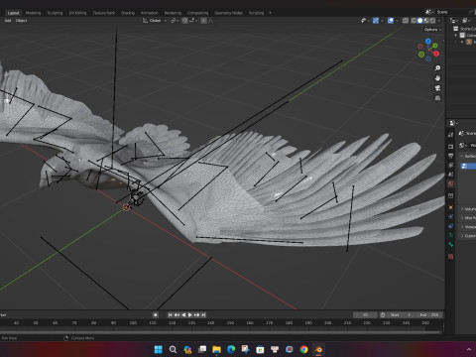Click the red X axis on navigation gizmo
476x357 pixels.
(x=436, y=54)
